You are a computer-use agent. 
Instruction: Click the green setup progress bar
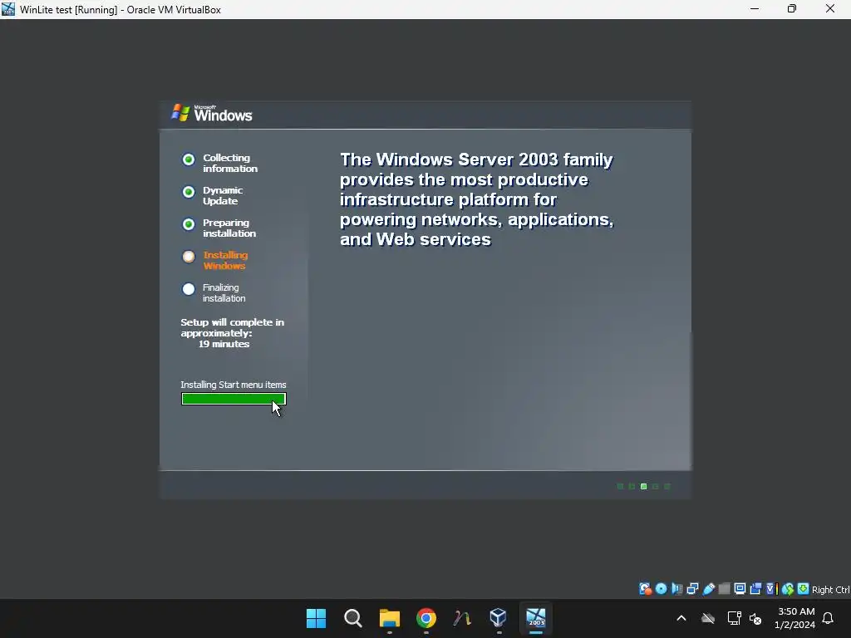pos(234,400)
